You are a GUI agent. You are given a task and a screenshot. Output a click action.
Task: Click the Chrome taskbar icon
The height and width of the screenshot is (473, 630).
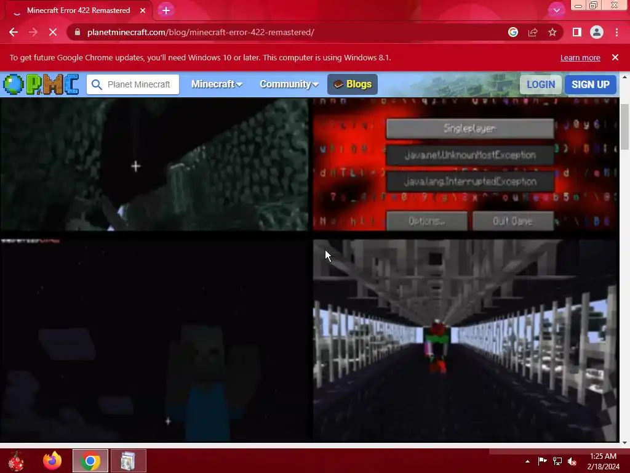coord(90,461)
